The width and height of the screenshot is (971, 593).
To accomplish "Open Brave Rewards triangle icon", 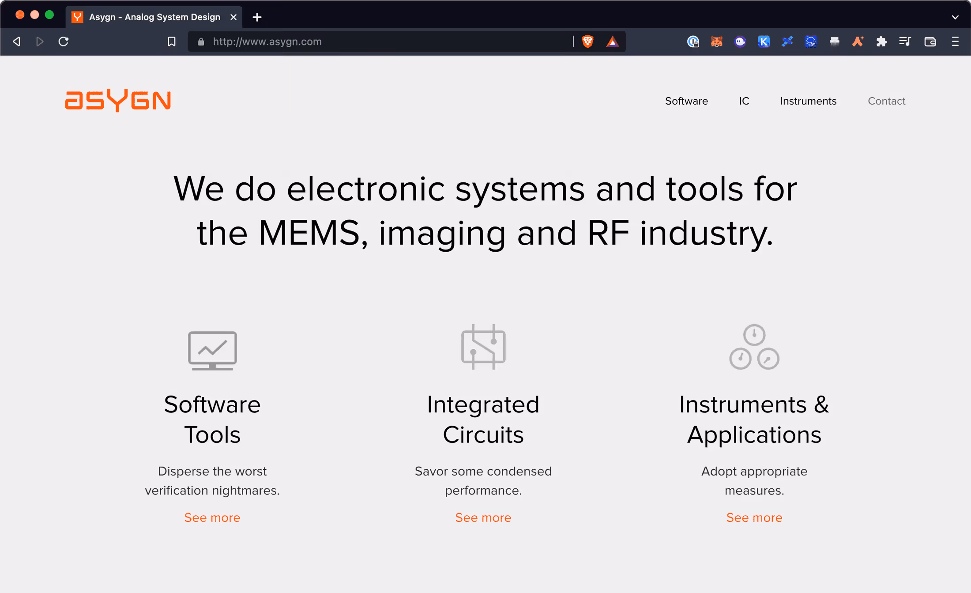I will pyautogui.click(x=612, y=42).
